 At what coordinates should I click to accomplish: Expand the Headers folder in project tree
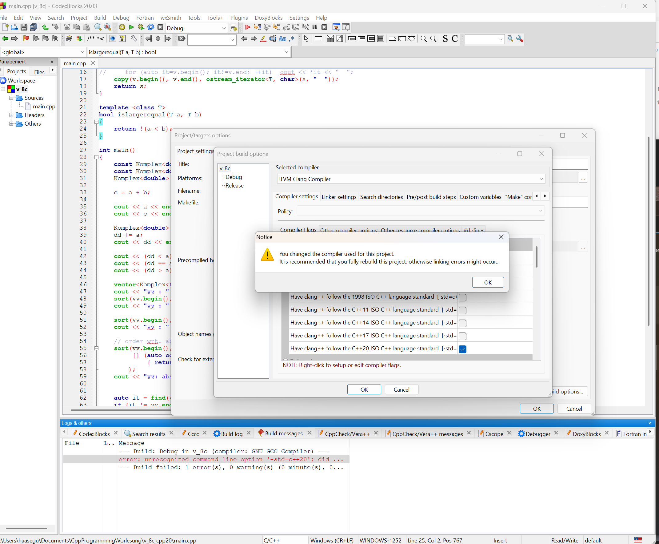point(11,115)
